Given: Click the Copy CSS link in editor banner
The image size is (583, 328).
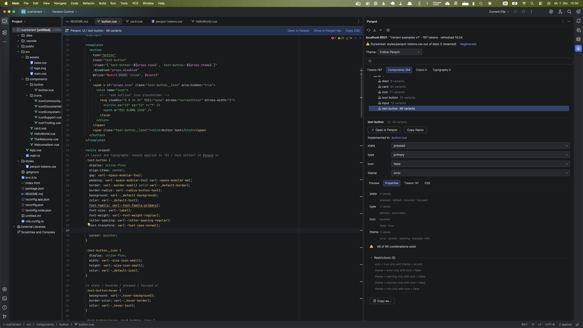Looking at the screenshot, I should point(353,31).
